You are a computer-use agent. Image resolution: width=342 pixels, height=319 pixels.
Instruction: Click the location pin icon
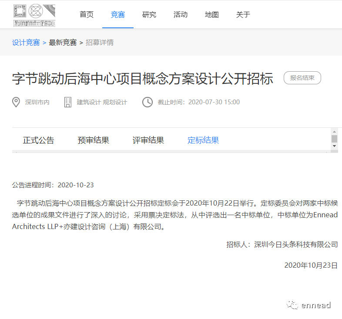point(16,102)
